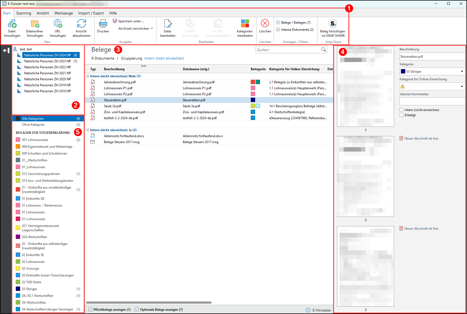
Task: Collapse the sidebar with the arrow icon
Action: click(6, 50)
